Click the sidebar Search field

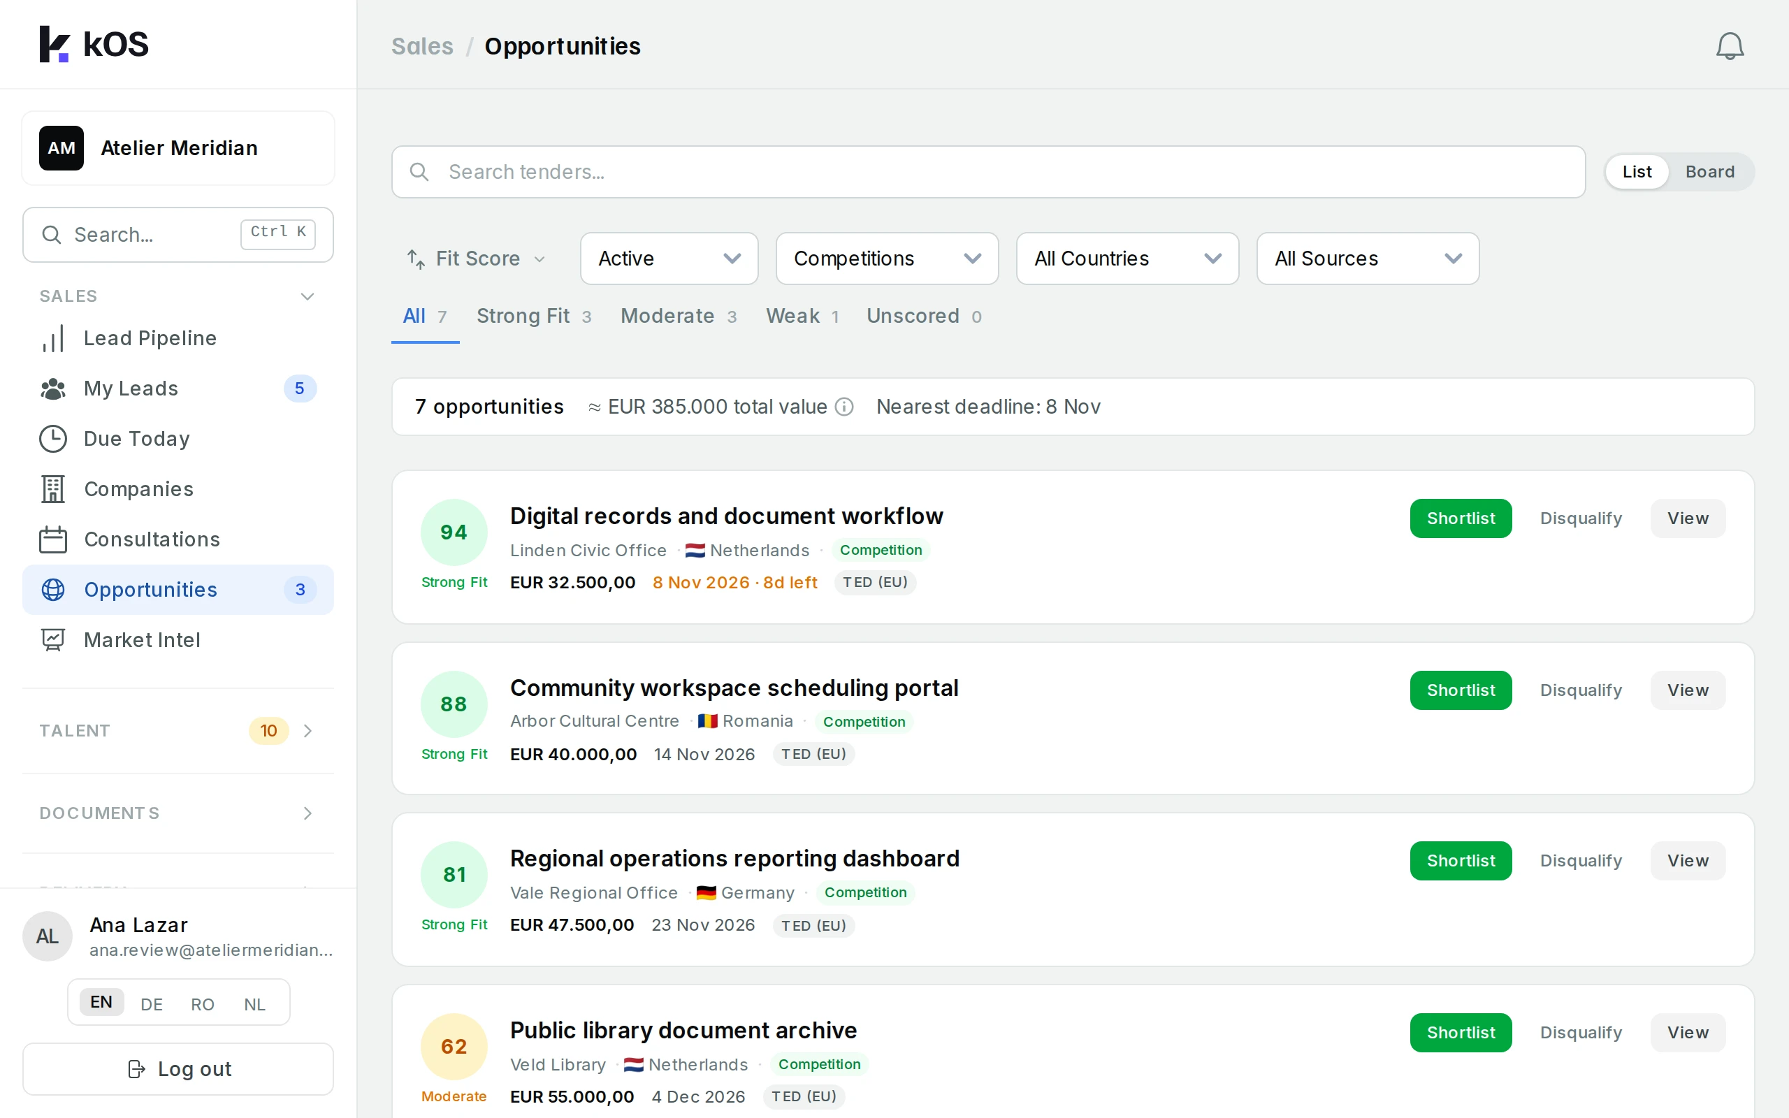[x=178, y=234]
